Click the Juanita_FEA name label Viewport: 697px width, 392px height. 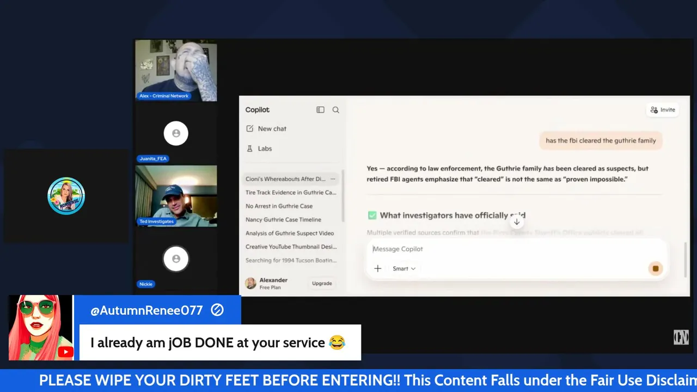click(x=153, y=159)
